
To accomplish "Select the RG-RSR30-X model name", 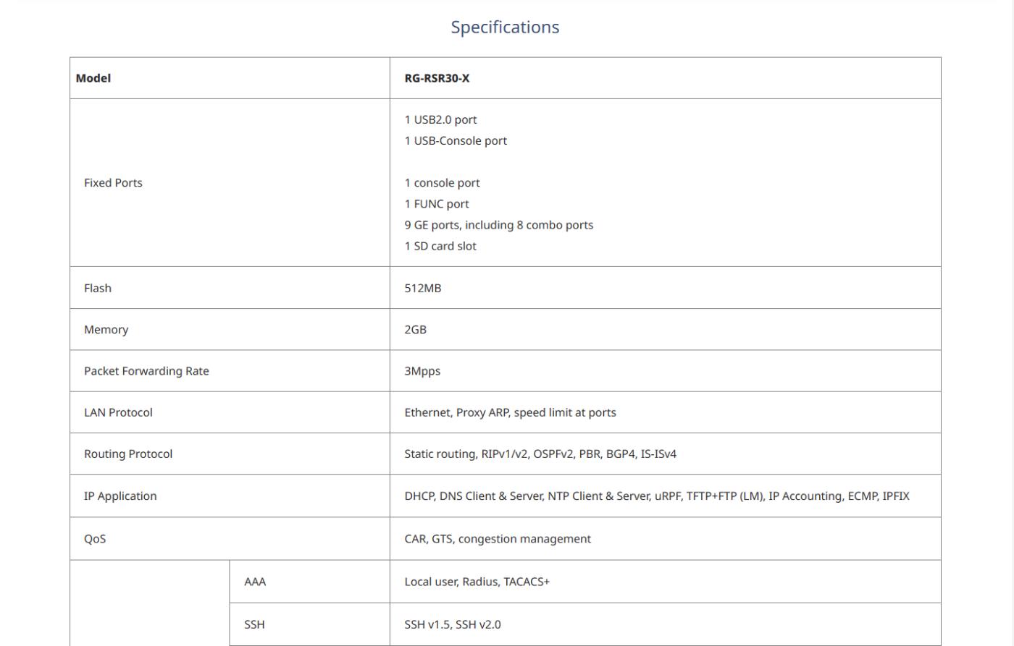I will pyautogui.click(x=437, y=78).
